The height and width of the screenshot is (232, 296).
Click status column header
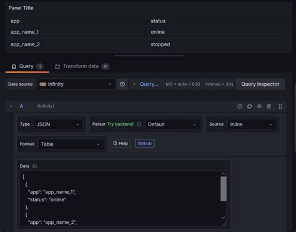point(158,21)
